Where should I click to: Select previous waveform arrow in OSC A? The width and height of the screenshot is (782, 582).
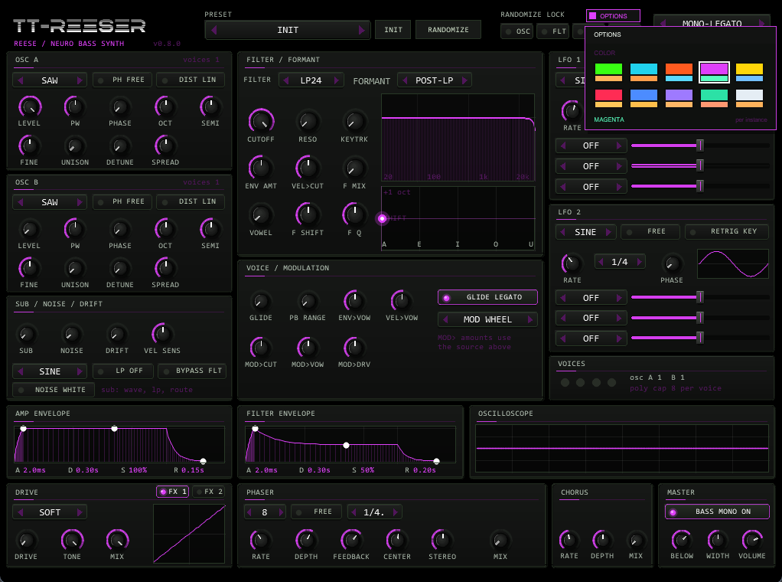(x=21, y=80)
